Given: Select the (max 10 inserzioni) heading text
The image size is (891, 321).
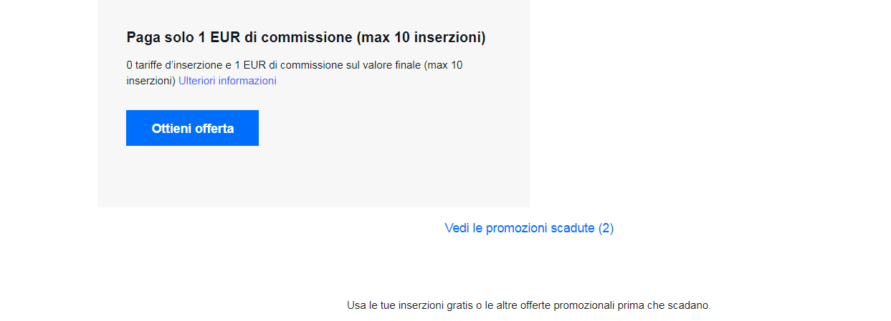Looking at the screenshot, I should (x=421, y=38).
